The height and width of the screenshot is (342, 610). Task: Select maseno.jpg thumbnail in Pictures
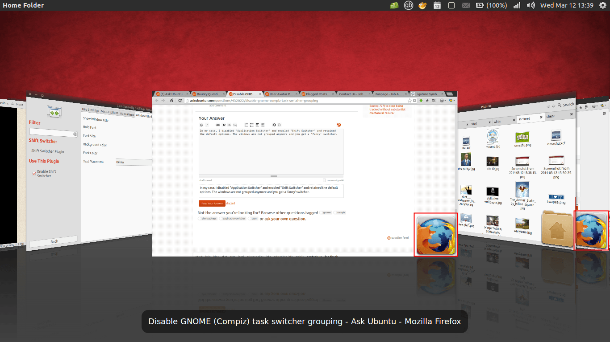coord(493,136)
